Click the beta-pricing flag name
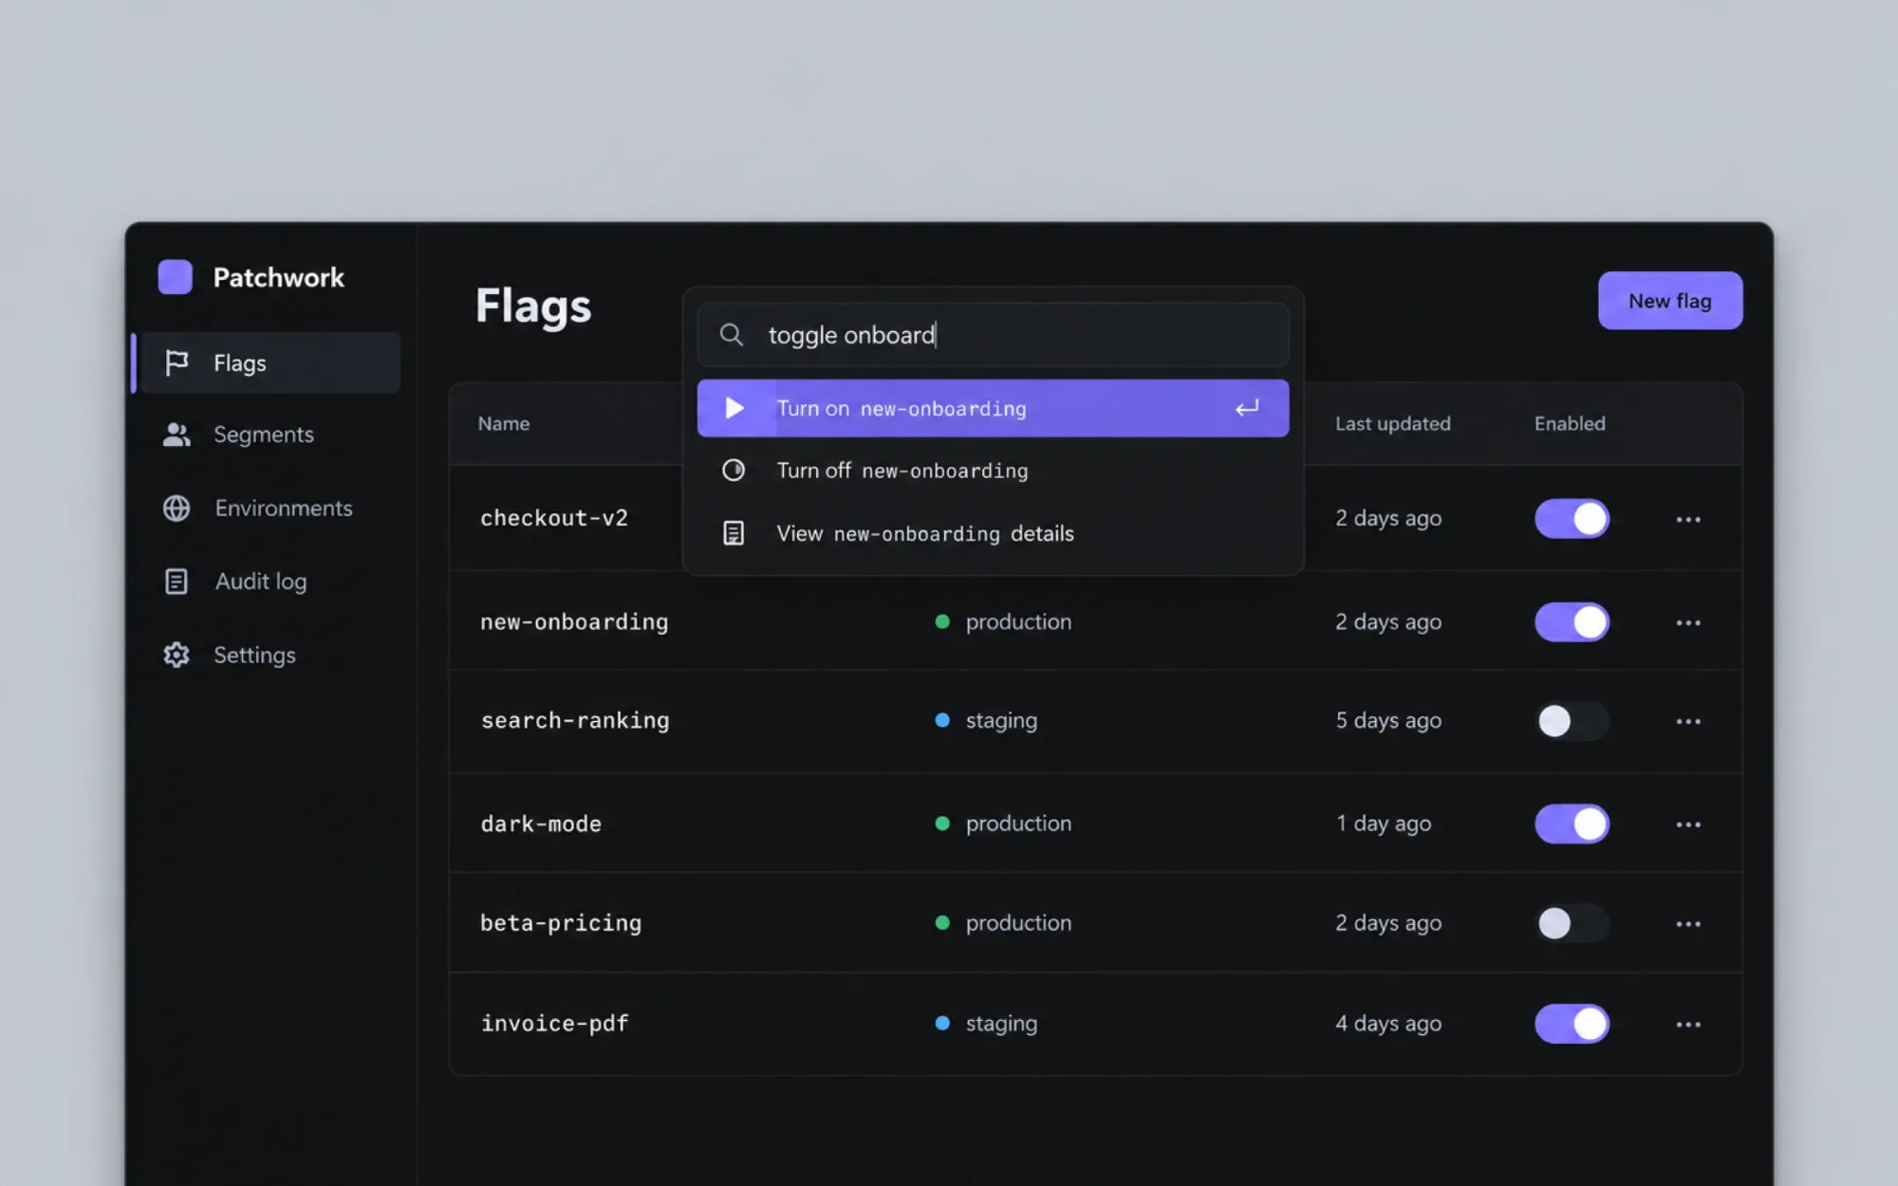1898x1186 pixels. [x=561, y=923]
